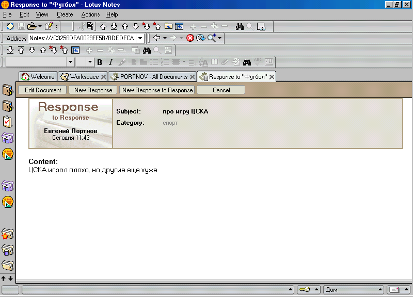Click the 'Сегодня 11:43' timestamp
Viewport: 413px width, 297px height.
point(71,138)
